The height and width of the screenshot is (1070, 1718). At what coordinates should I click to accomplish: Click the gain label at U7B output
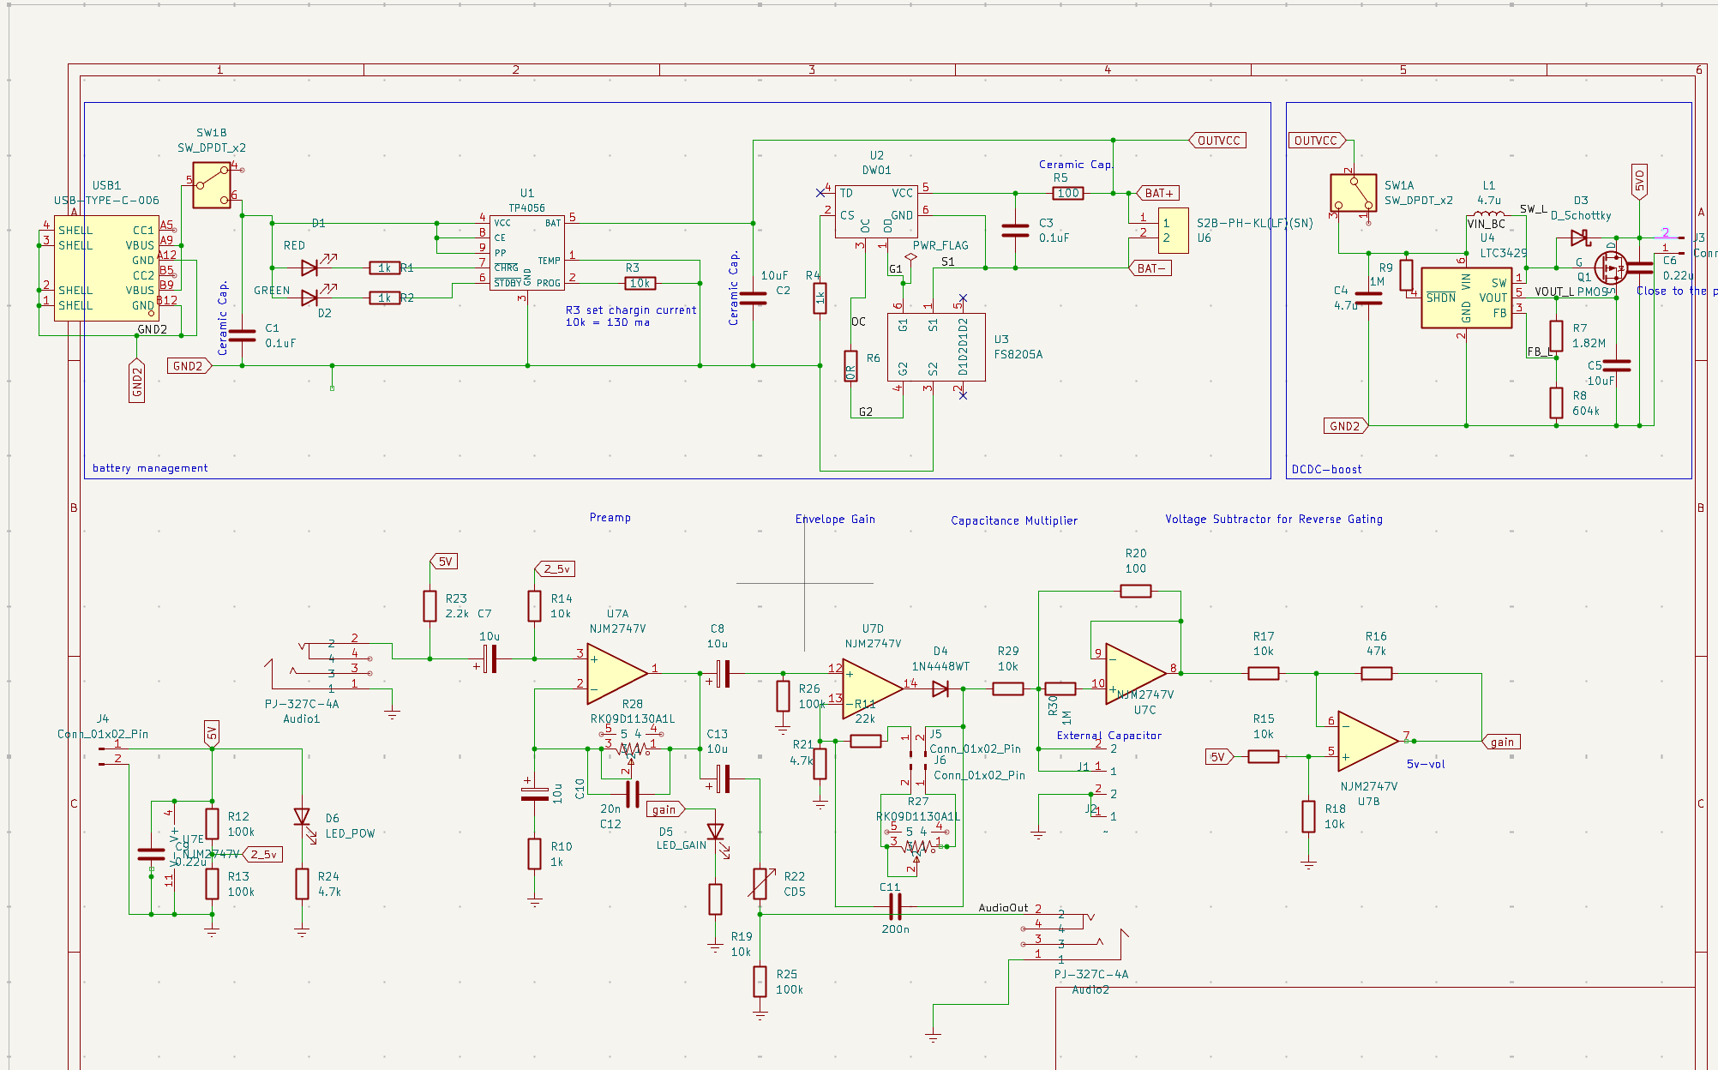point(1501,742)
